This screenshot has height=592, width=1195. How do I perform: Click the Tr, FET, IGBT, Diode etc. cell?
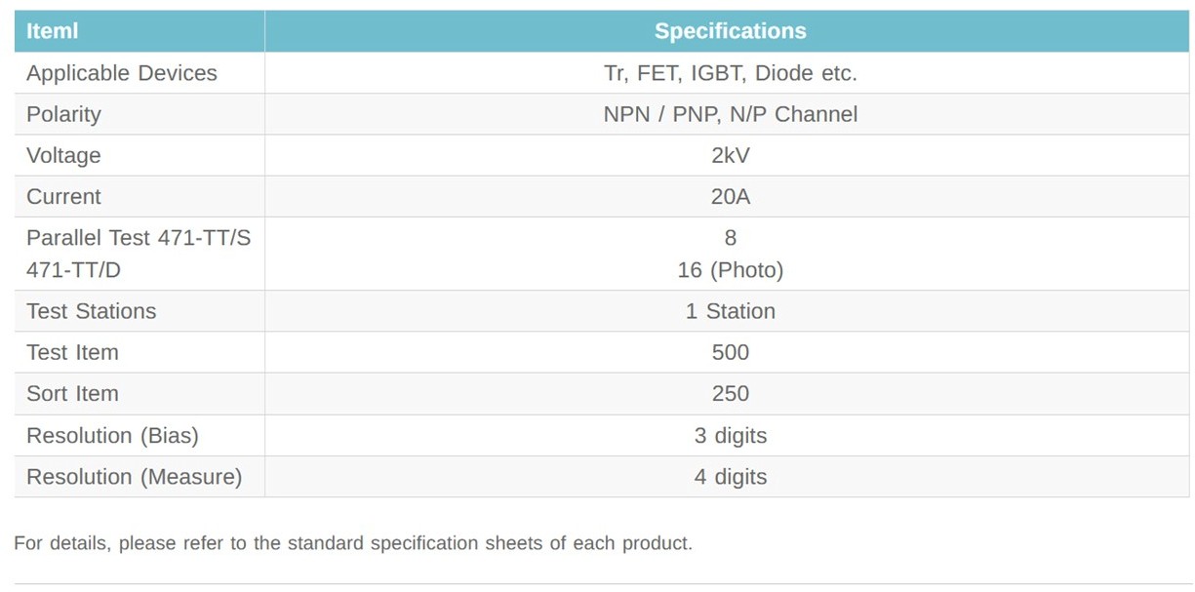click(x=730, y=73)
